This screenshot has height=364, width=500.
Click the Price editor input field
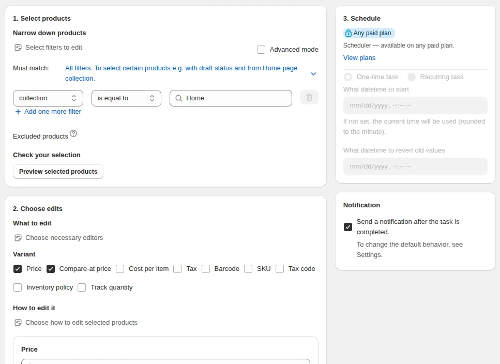[165, 361]
